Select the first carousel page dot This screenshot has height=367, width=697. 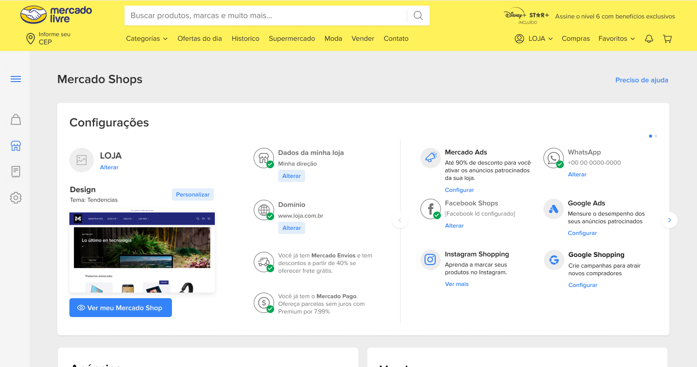pyautogui.click(x=650, y=136)
